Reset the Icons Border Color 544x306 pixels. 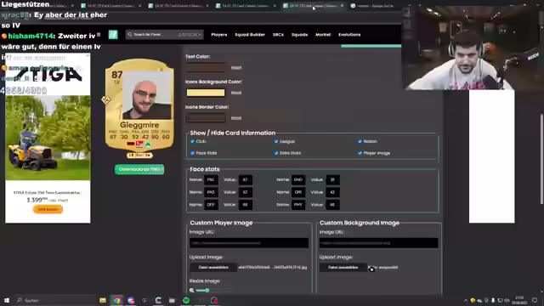(236, 118)
